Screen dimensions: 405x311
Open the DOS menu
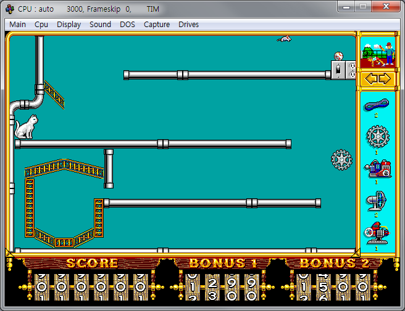[127, 25]
